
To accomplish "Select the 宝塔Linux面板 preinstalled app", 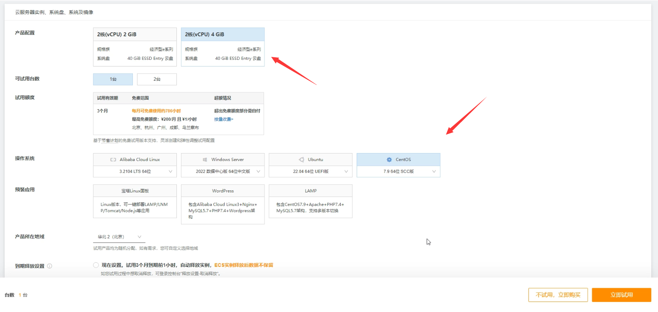I will click(135, 201).
